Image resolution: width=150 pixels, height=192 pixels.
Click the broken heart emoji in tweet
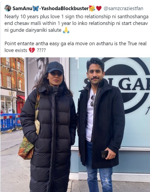pyautogui.click(x=32, y=50)
